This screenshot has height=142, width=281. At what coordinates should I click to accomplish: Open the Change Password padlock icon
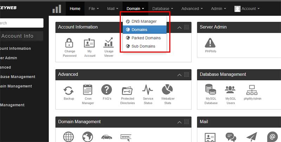coord(69,43)
